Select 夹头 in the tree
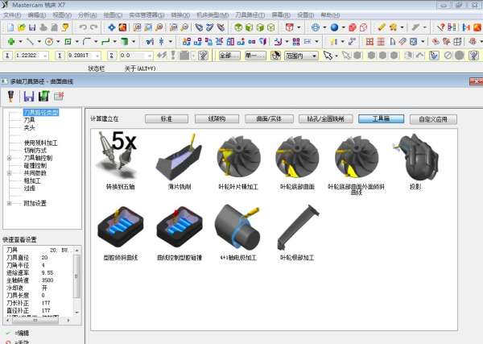 (x=30, y=127)
